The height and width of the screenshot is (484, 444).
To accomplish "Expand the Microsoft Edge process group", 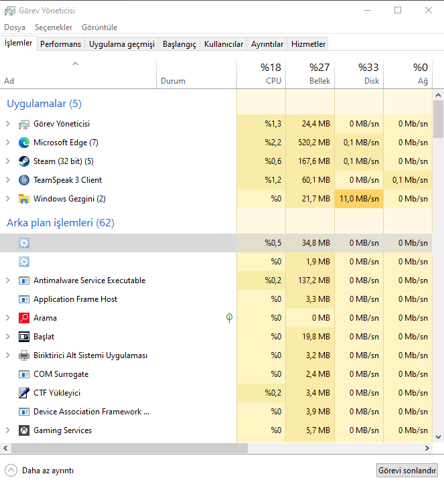I will 8,143.
